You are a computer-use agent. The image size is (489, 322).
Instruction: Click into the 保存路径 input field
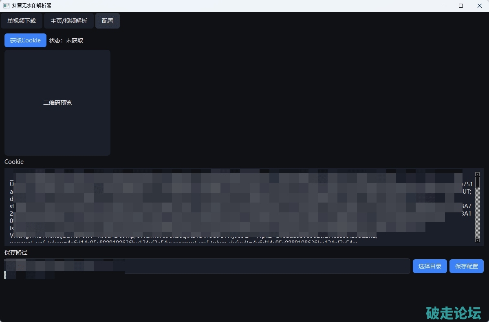coord(265,266)
